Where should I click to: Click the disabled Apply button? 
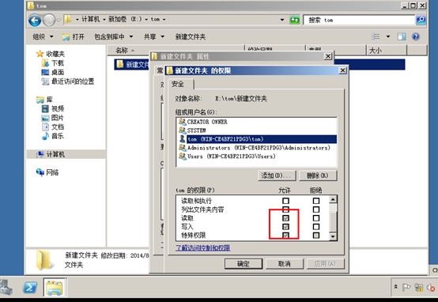click(326, 264)
